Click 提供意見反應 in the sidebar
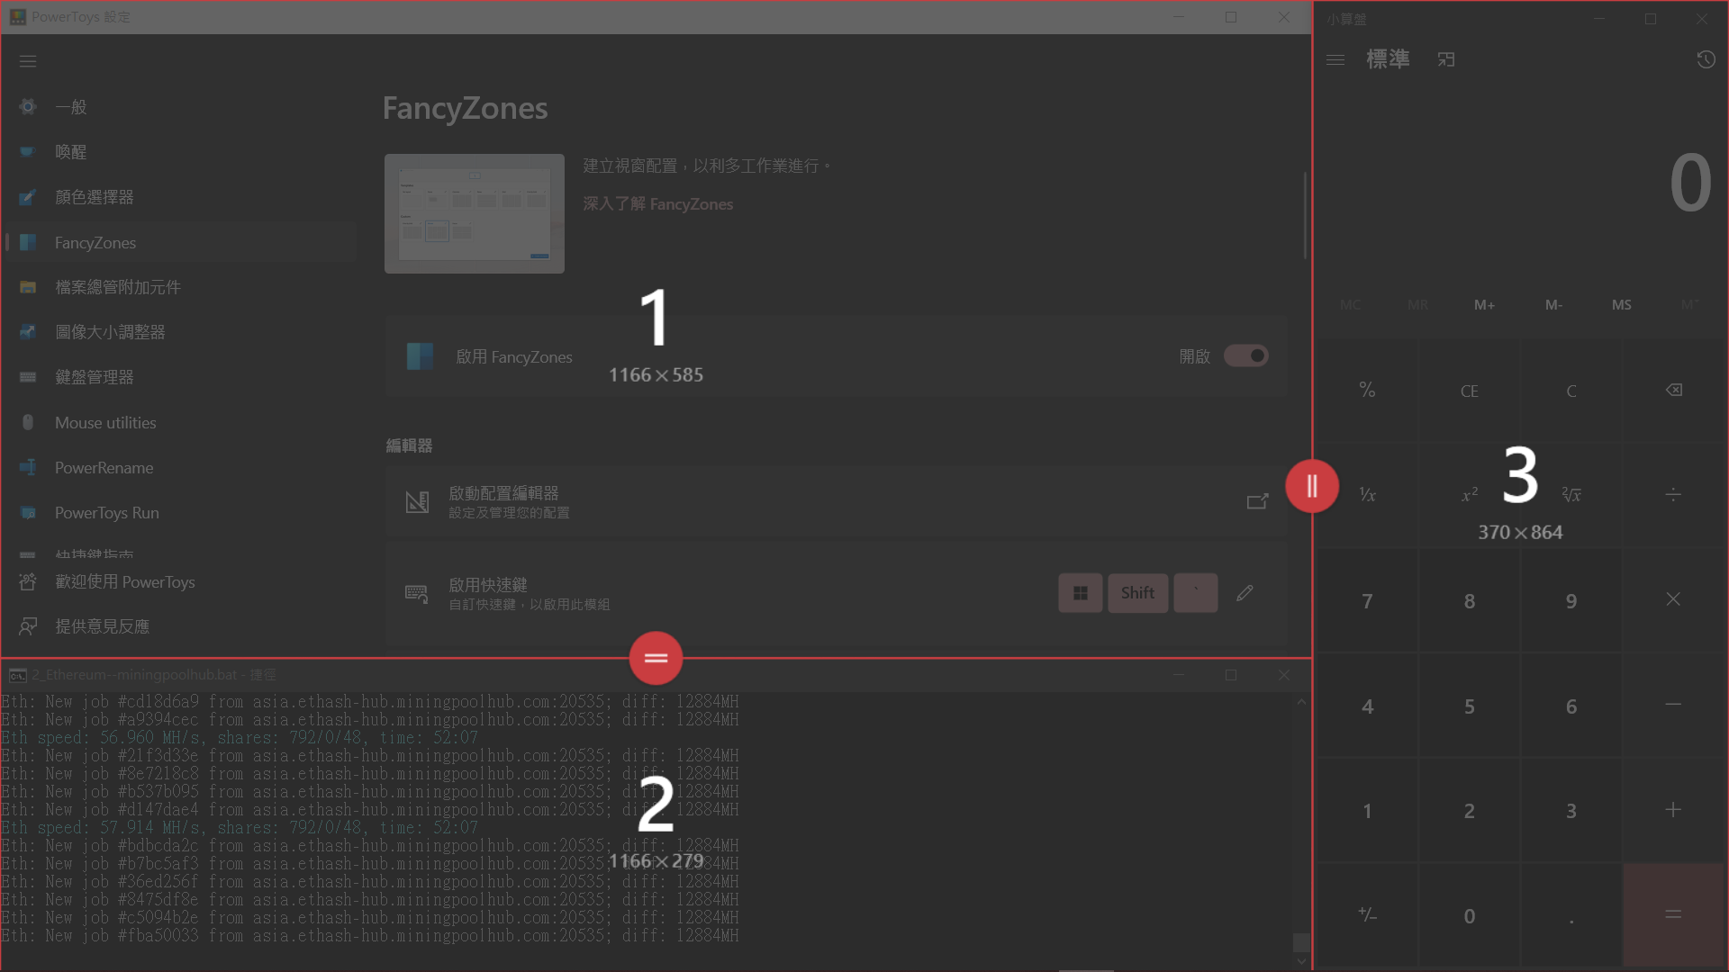Screen dimensions: 1729x972 pyautogui.click(x=180, y=626)
